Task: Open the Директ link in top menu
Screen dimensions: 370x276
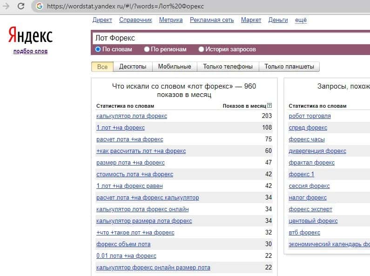Action: pos(102,20)
